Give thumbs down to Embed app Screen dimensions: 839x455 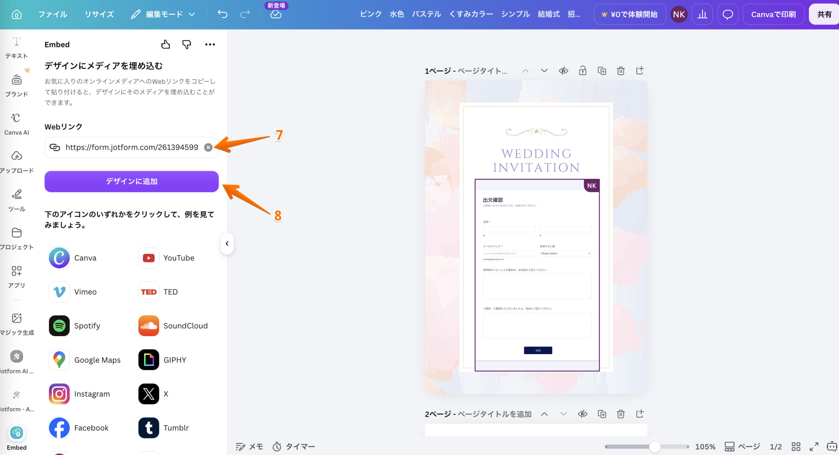tap(186, 44)
